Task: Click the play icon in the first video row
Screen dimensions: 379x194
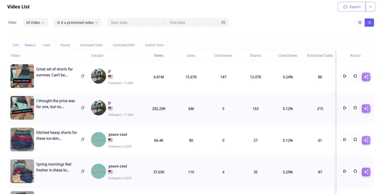Action: pyautogui.click(x=345, y=76)
